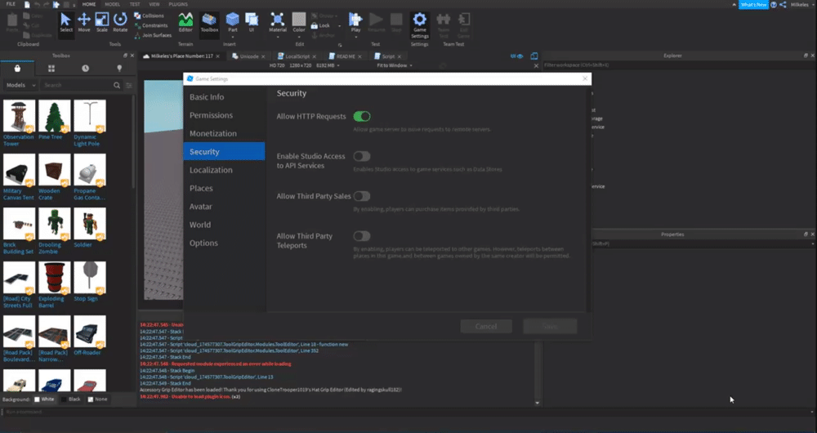Toggle Collisions in the Tools group
This screenshot has height=433, width=817.
pos(149,16)
